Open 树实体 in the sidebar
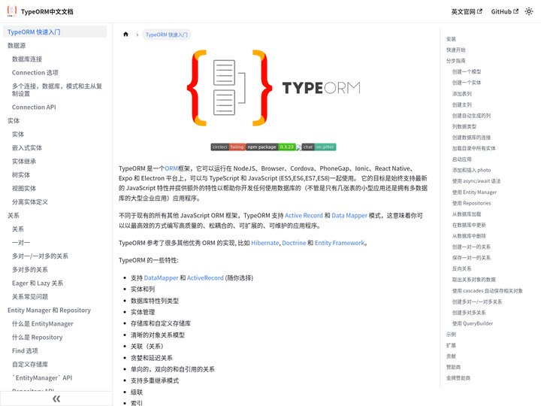This screenshot has height=406, width=541. [x=21, y=174]
